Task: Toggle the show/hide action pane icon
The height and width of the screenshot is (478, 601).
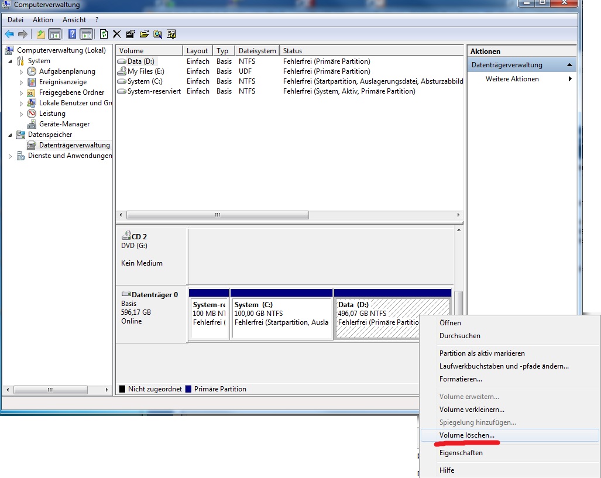Action: (x=87, y=35)
